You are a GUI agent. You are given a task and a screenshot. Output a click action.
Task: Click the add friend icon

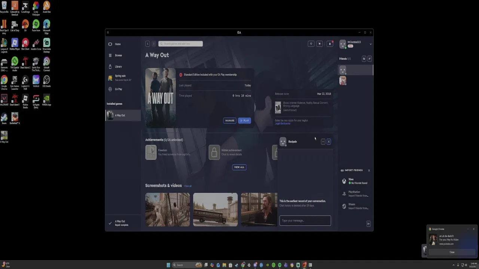pyautogui.click(x=369, y=59)
